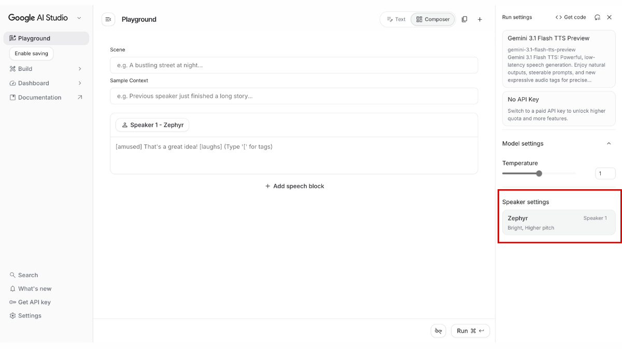
Task: Click the copy icon next to Composer
Action: pyautogui.click(x=464, y=19)
